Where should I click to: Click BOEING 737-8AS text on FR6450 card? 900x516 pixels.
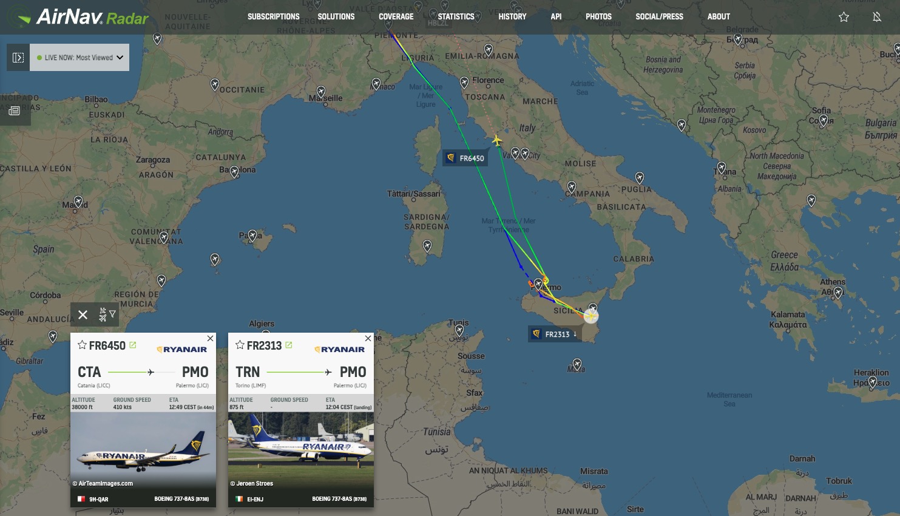[x=181, y=499]
